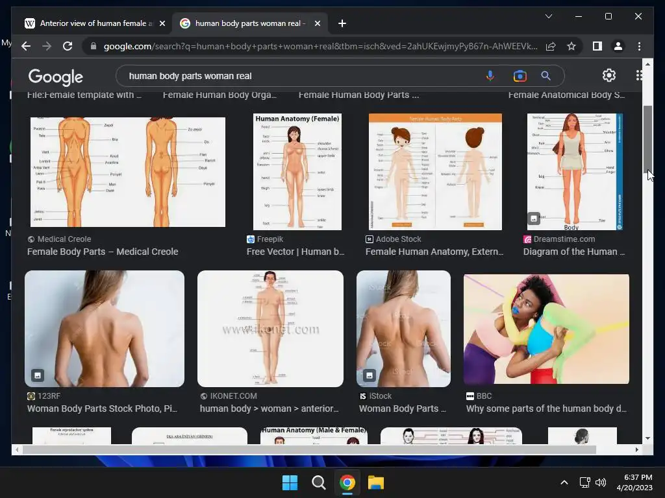Open Why some parts of the human body link

[546, 409]
